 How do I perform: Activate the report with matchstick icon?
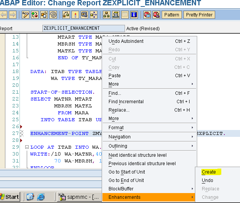coord(75,15)
